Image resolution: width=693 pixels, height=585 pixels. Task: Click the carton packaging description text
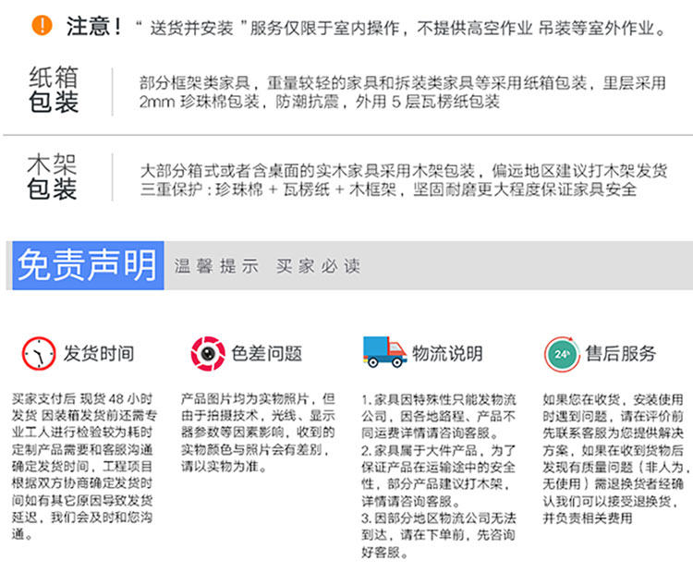click(402, 91)
